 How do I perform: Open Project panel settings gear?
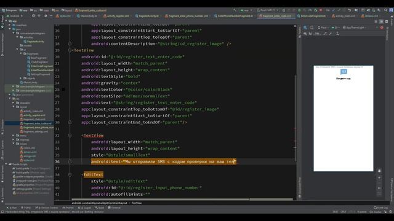pyautogui.click(x=46, y=16)
